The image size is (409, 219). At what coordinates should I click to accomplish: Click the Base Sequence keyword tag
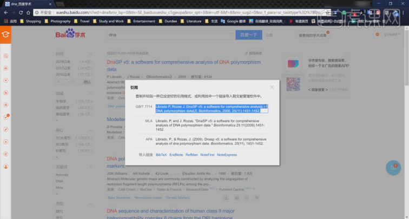(119, 197)
